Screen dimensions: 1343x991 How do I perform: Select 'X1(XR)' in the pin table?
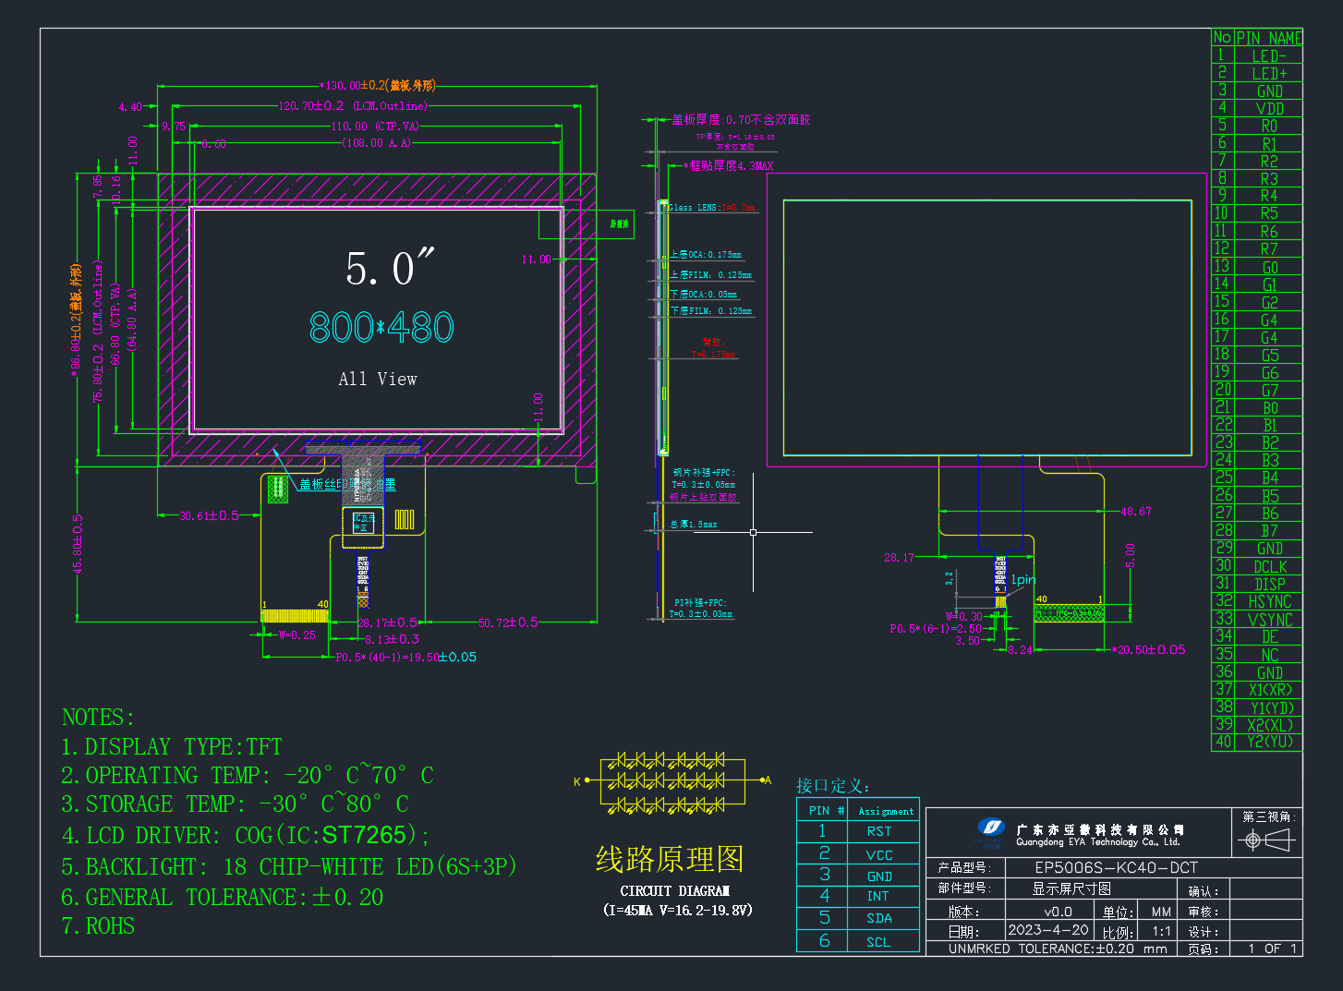tap(1270, 690)
